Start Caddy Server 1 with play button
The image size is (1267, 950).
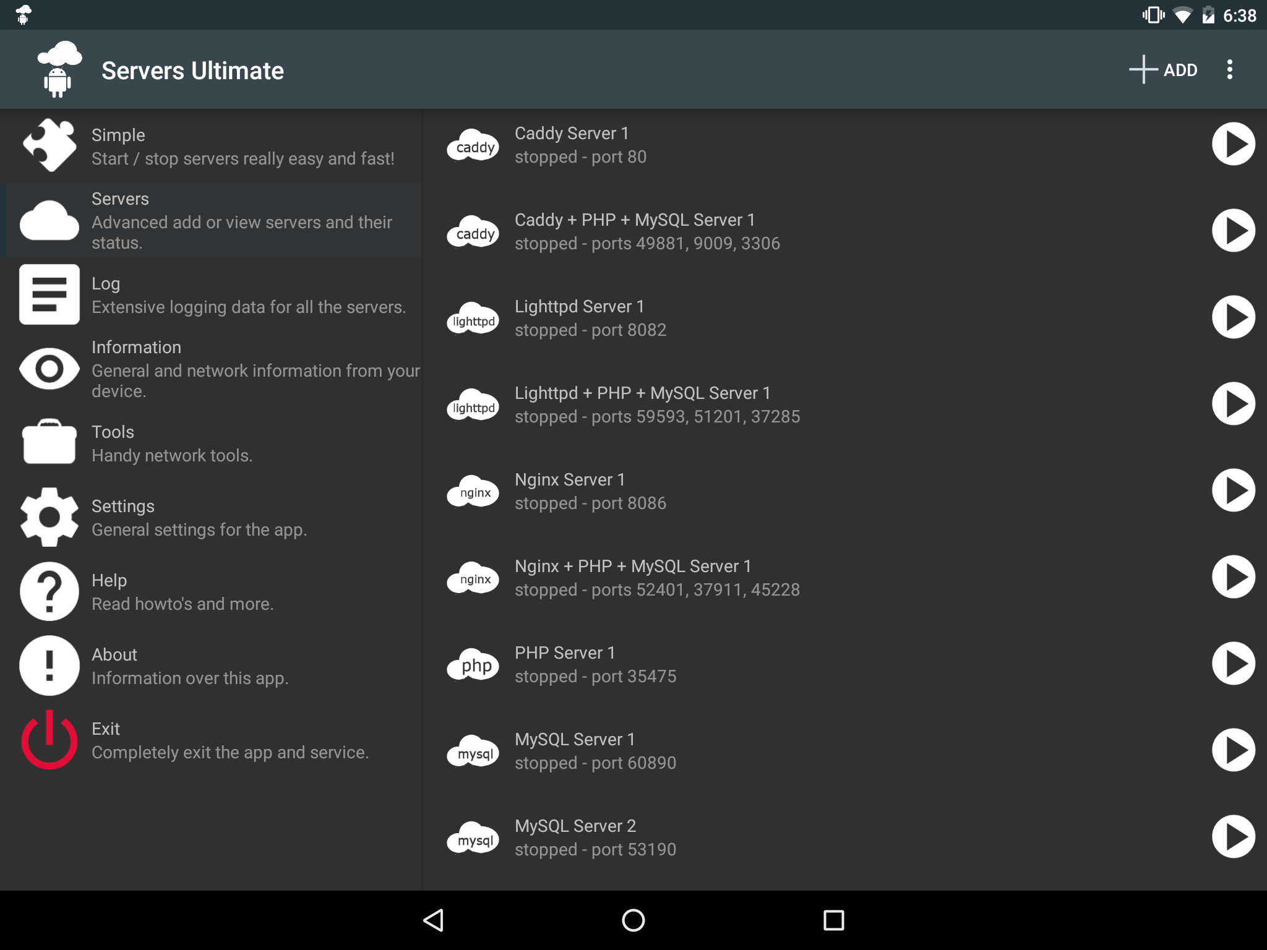[1233, 144]
